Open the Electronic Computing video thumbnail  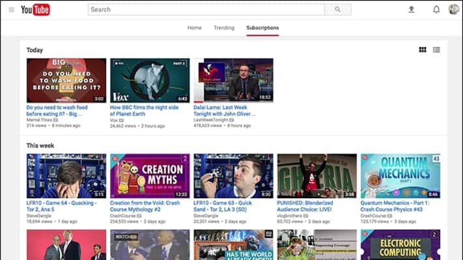click(400, 245)
